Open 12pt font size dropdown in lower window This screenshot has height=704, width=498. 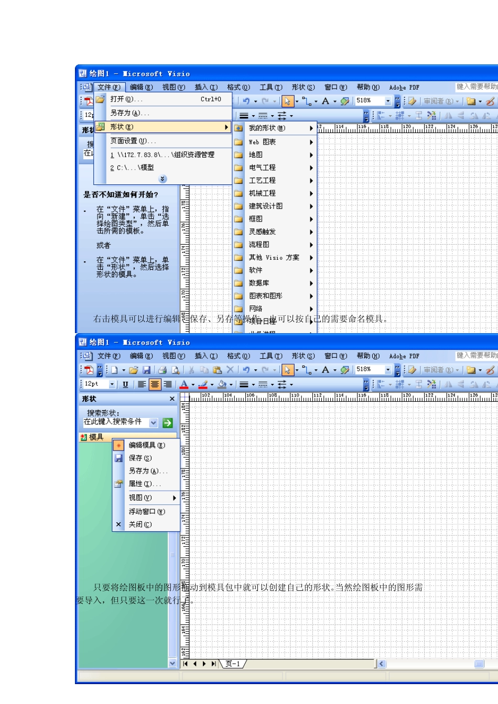pos(112,384)
